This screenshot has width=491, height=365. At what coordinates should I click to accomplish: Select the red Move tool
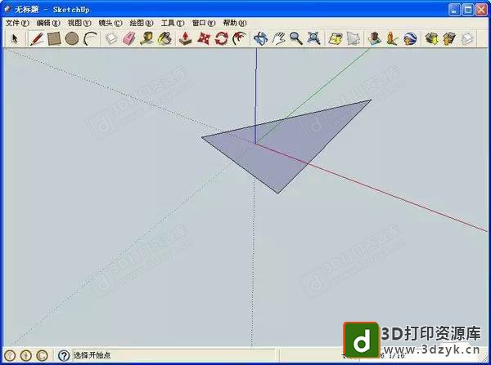204,38
